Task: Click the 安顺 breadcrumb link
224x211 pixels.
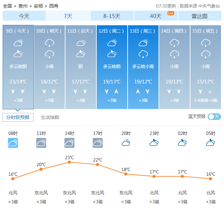Action: (x=38, y=6)
